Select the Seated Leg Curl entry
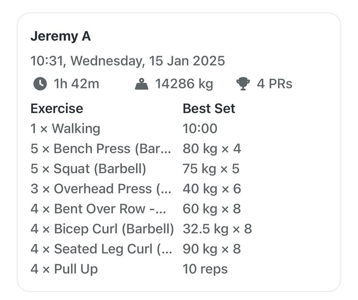 click(x=101, y=249)
